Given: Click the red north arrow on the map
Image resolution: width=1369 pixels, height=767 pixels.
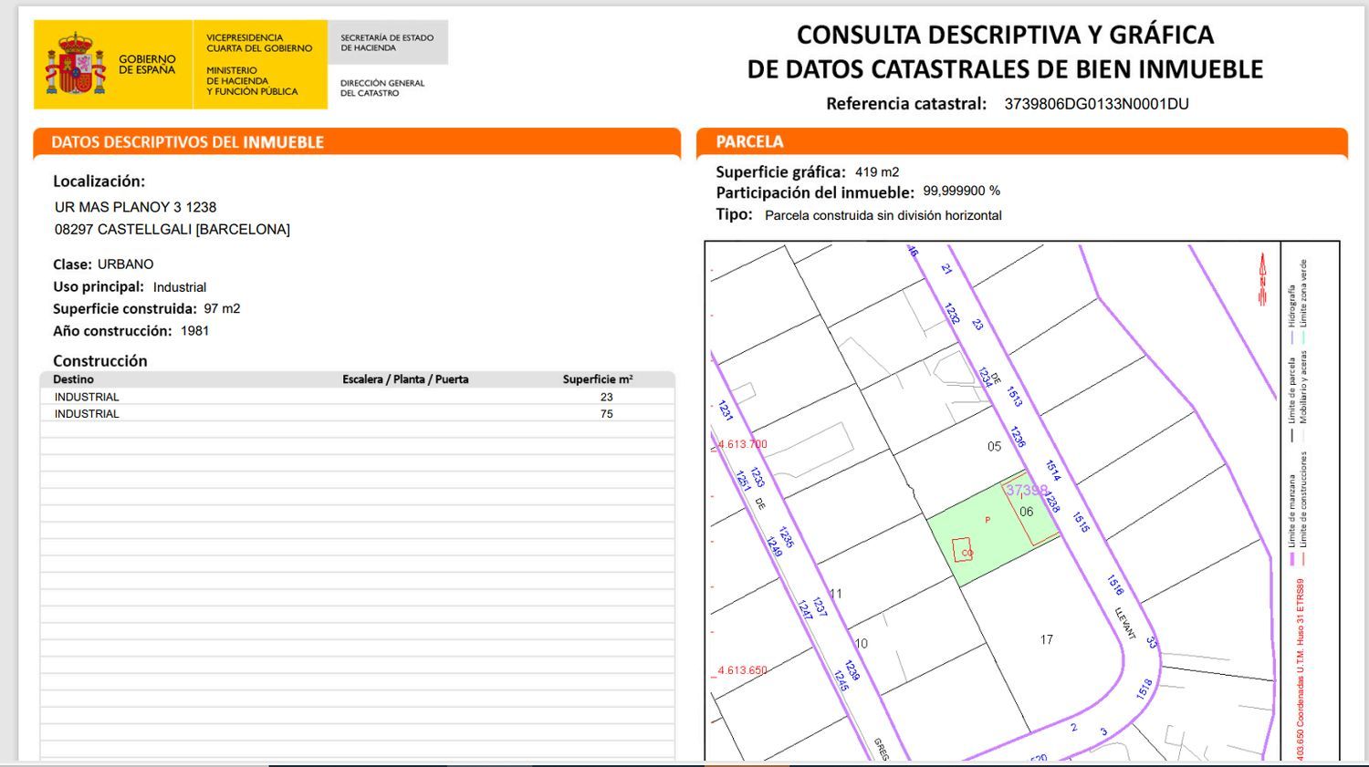Looking at the screenshot, I should 1263,279.
